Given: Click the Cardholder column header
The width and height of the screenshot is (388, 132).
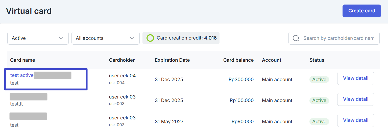Looking at the screenshot, I should (x=122, y=60).
